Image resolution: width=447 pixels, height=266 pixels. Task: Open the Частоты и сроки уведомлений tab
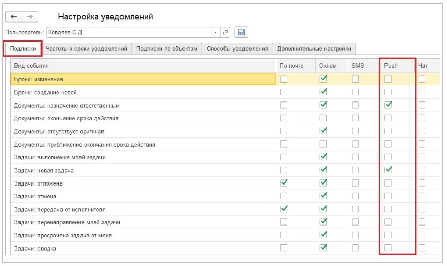tap(86, 49)
